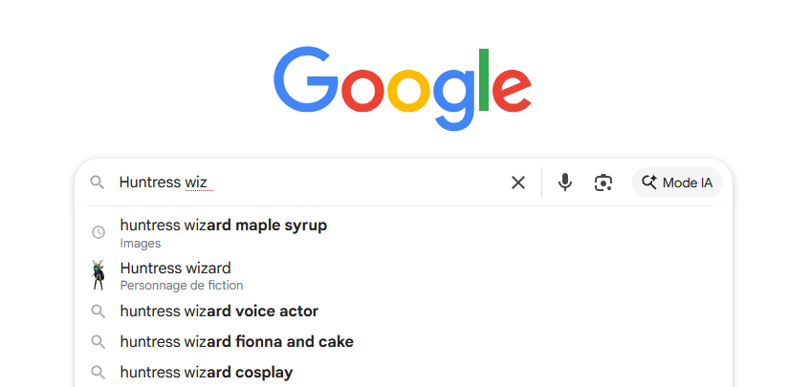
Task: Click the "Images" label under maple syrup
Action: (141, 244)
